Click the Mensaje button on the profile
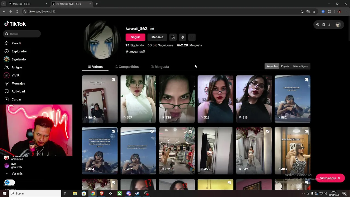The width and height of the screenshot is (350, 197). (x=157, y=37)
